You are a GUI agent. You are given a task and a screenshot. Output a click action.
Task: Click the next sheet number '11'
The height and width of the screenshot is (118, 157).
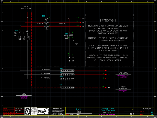152,115
